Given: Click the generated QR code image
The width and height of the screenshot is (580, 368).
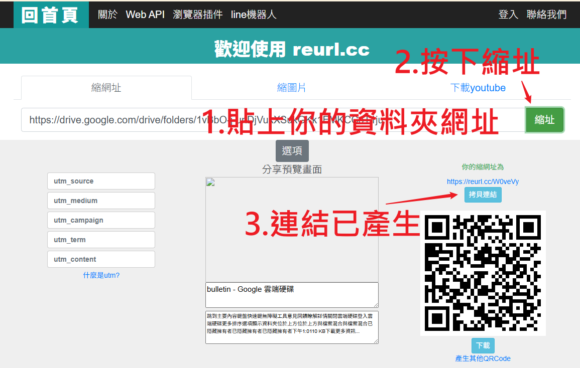Looking at the screenshot, I should pyautogui.click(x=483, y=273).
